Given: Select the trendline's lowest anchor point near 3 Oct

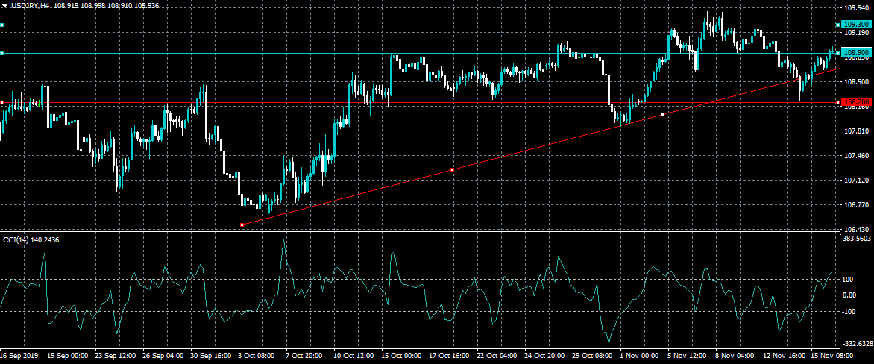Looking at the screenshot, I should [242, 225].
